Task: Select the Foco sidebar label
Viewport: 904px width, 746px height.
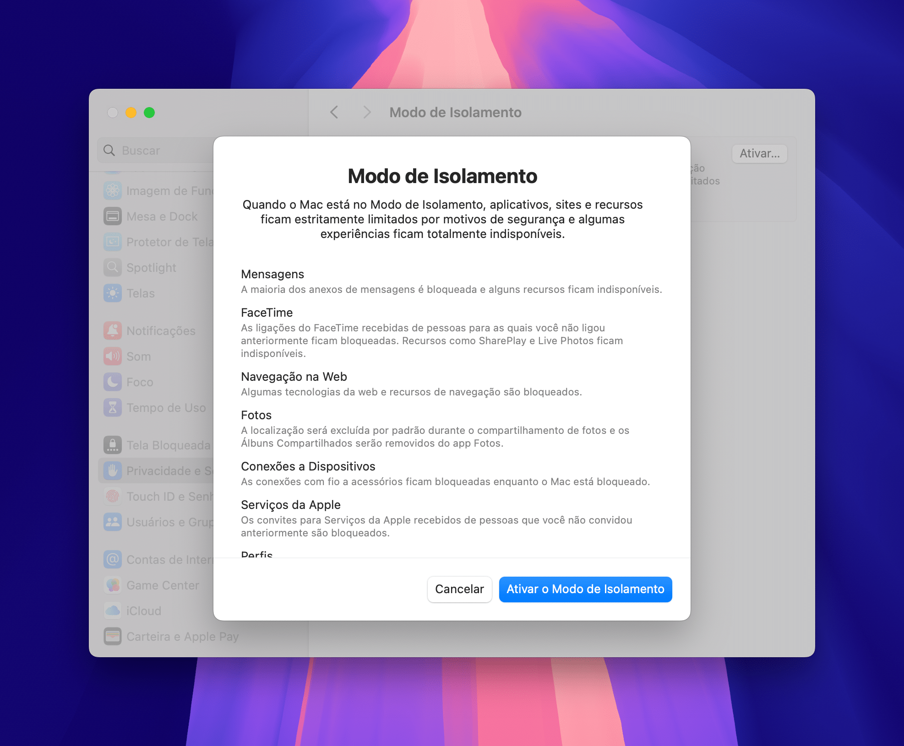Action: [x=140, y=382]
